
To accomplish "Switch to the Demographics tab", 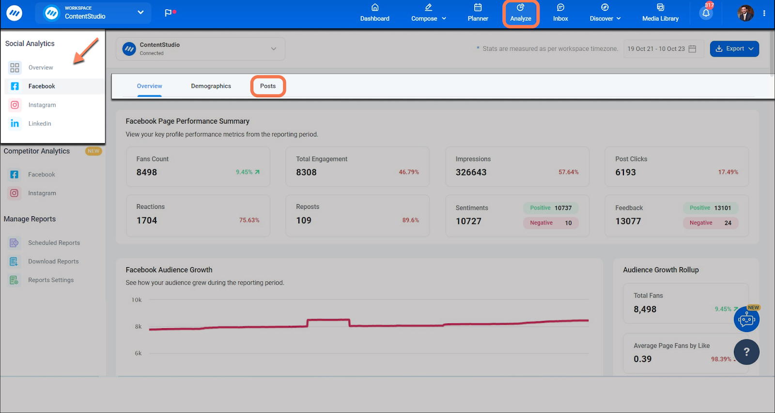I will 211,86.
